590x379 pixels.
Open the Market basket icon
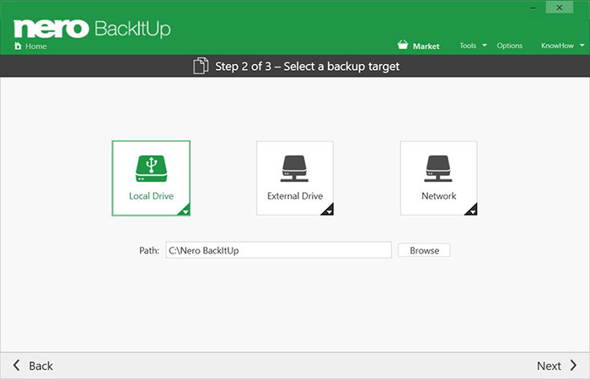[x=403, y=45]
